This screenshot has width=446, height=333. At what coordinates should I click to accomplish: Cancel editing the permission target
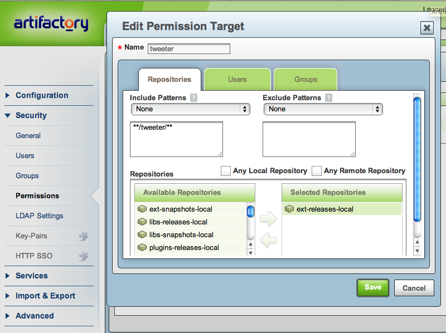point(414,288)
